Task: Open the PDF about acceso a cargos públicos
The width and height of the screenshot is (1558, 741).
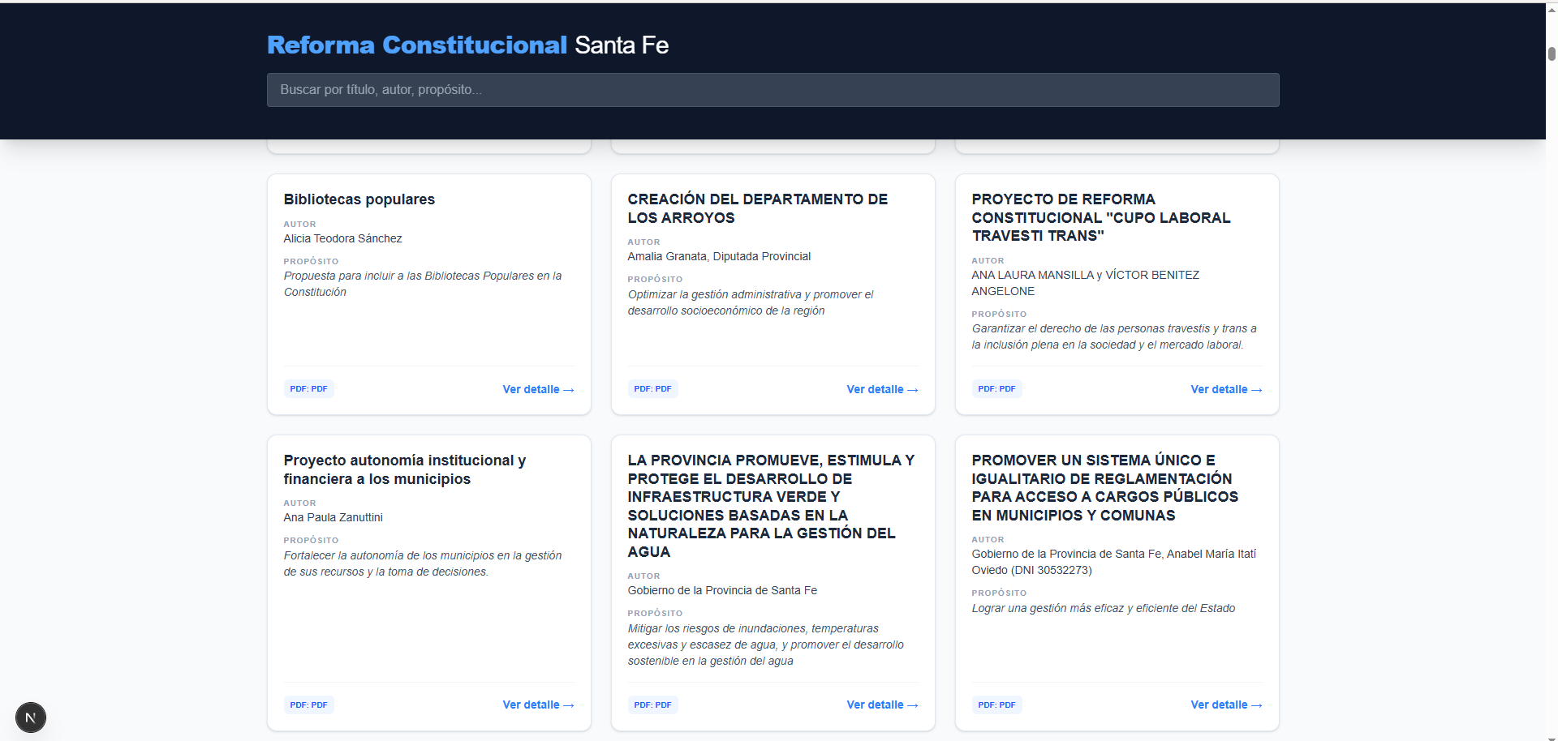Action: [x=996, y=705]
